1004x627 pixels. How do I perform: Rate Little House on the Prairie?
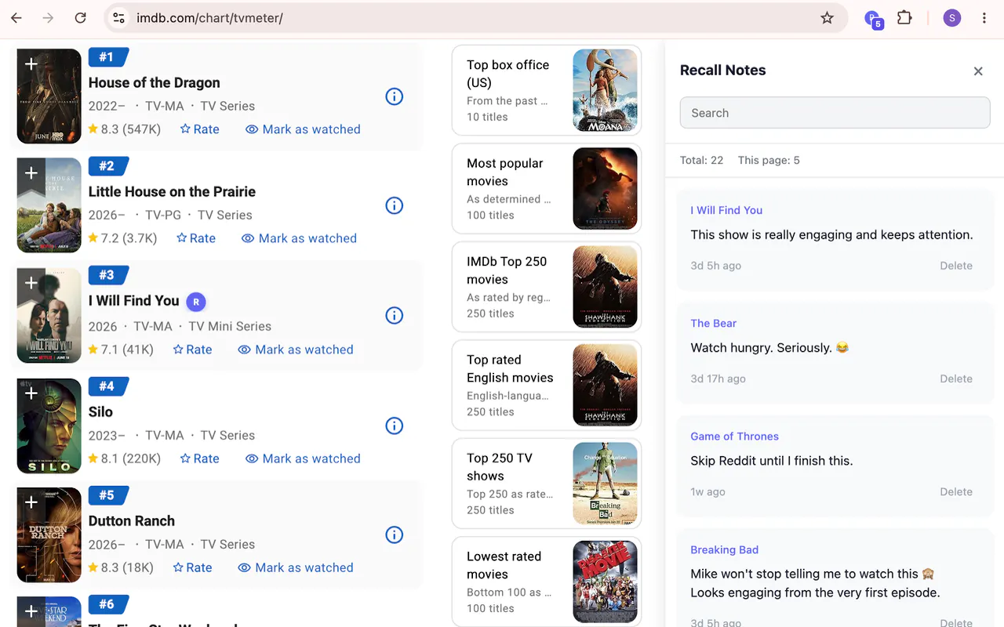click(195, 238)
